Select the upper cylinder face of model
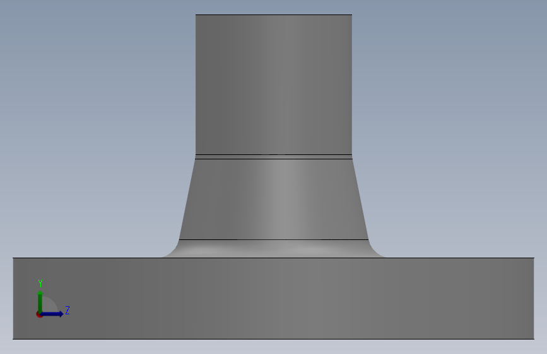 point(274,84)
